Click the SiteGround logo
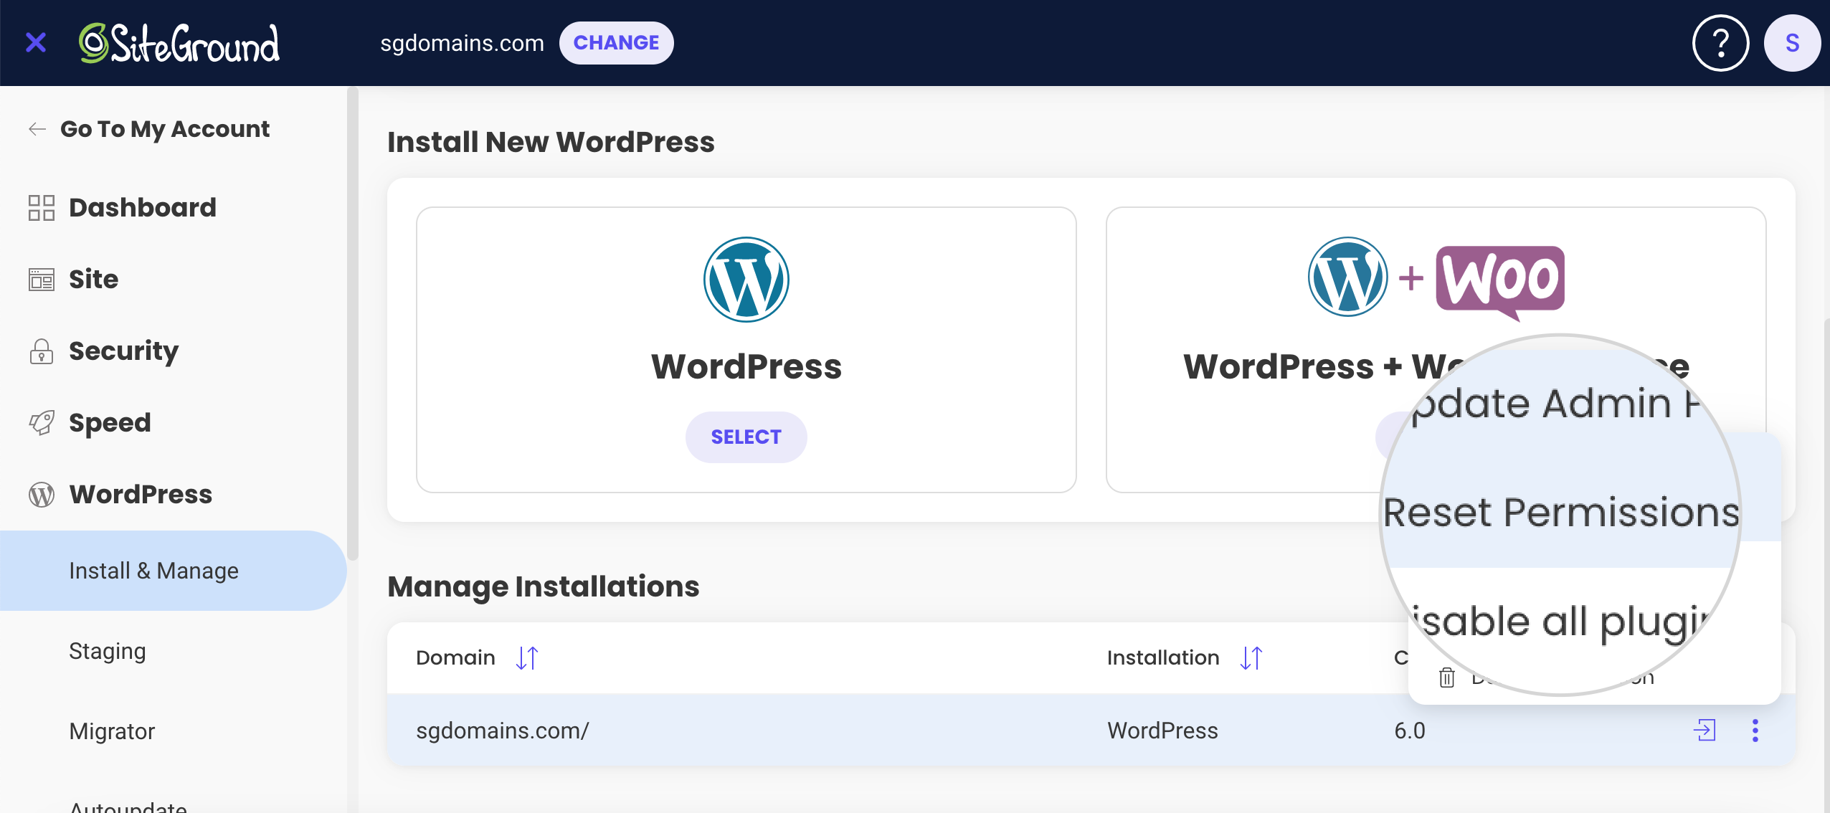The image size is (1830, 813). pos(179,43)
